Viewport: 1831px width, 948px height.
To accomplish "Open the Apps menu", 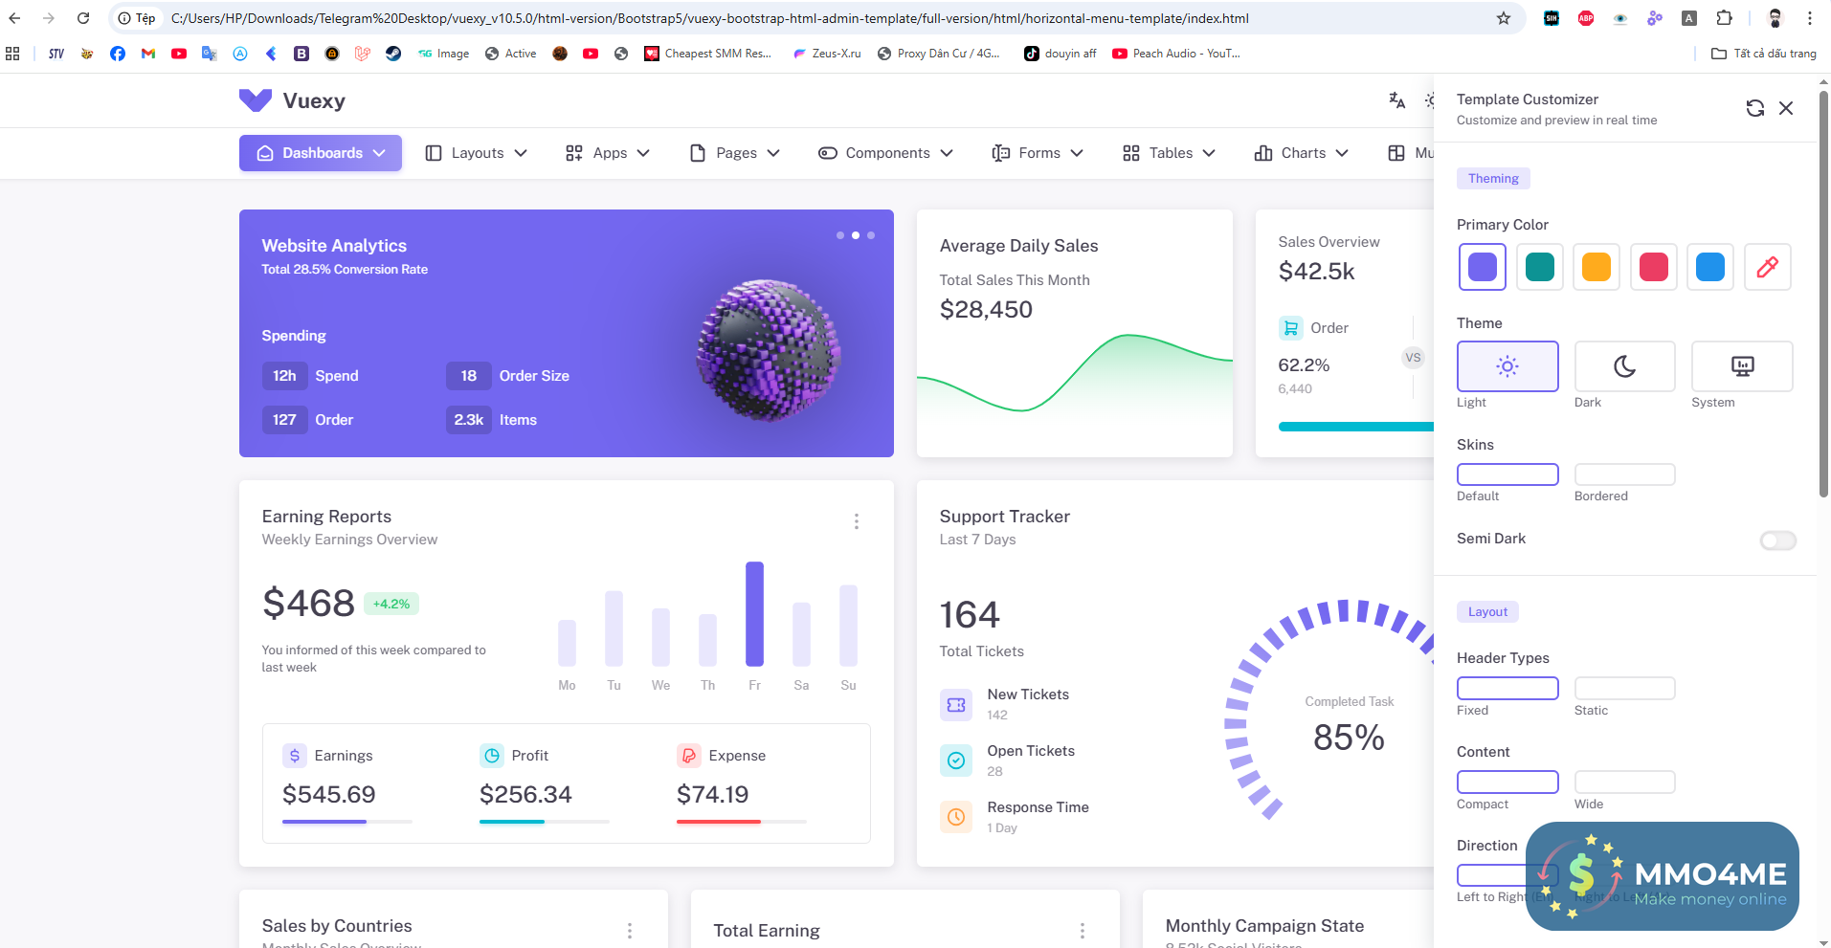I will (608, 153).
